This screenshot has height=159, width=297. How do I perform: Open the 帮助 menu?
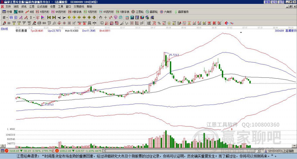click(x=89, y=7)
